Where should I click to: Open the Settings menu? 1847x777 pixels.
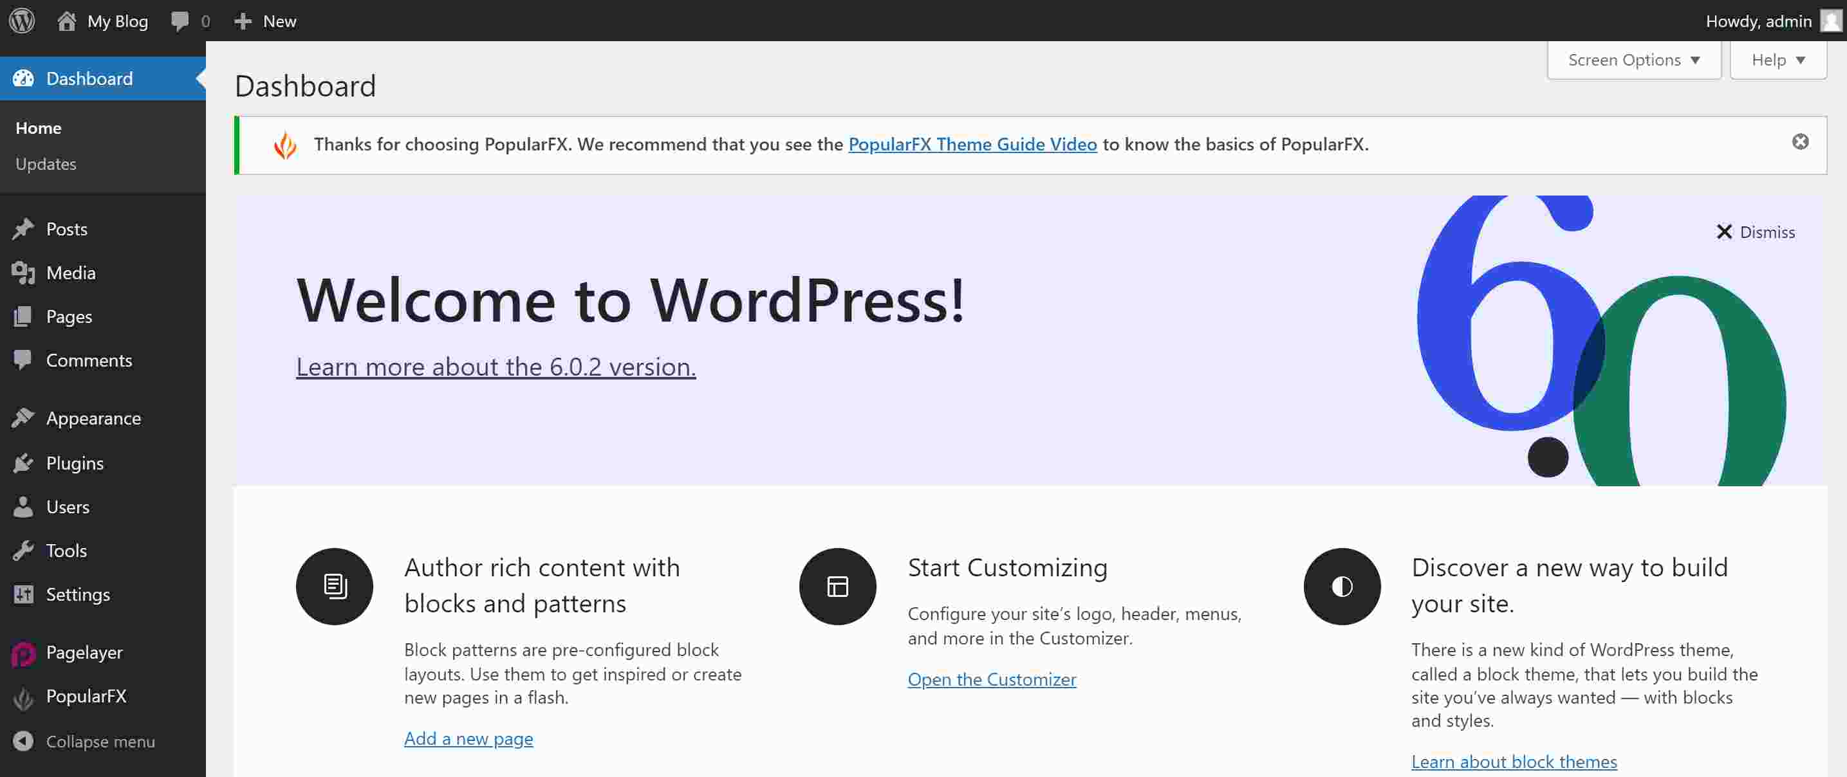click(102, 594)
